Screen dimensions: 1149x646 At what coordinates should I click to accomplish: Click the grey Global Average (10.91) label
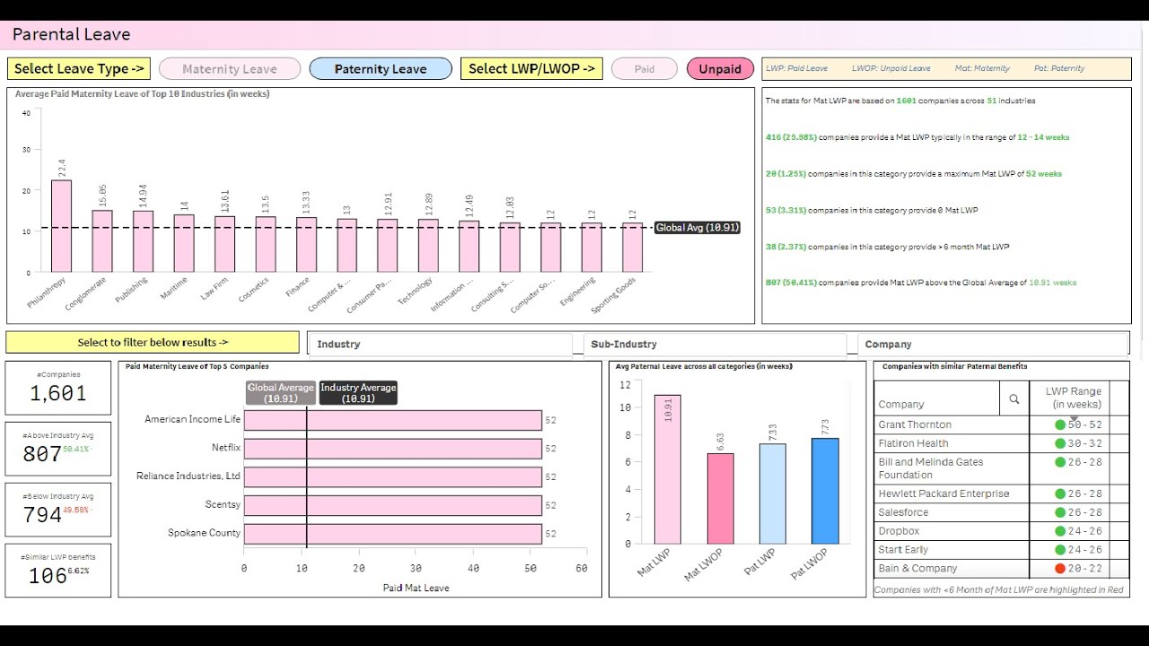pos(281,393)
